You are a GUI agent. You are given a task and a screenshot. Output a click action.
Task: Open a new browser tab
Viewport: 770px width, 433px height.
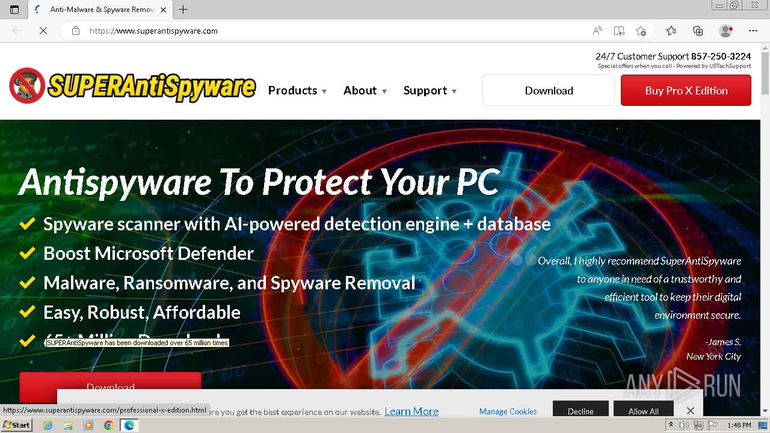tap(183, 10)
